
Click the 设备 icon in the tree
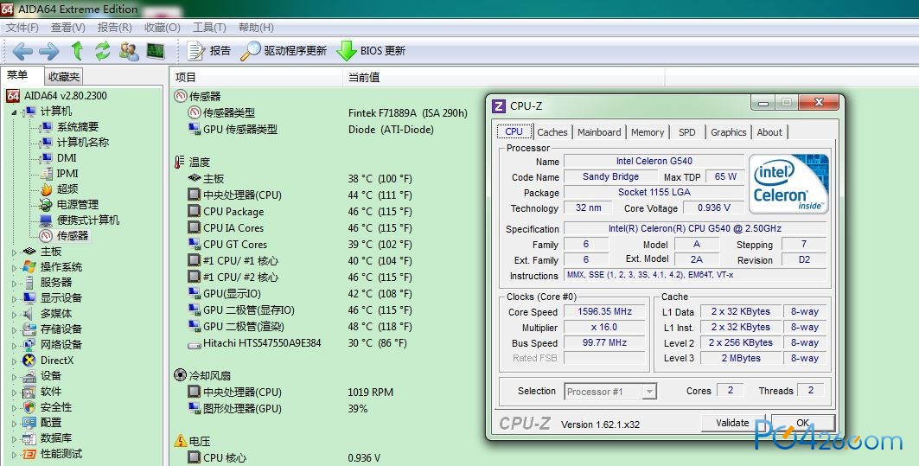[x=29, y=376]
